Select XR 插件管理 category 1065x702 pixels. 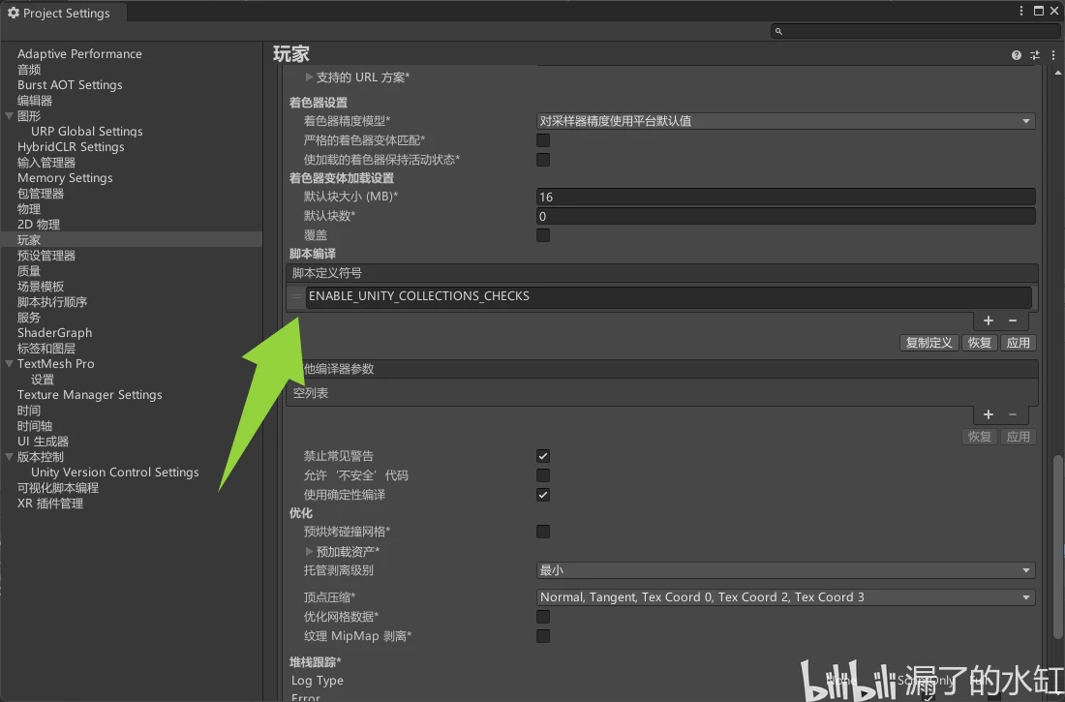click(50, 504)
